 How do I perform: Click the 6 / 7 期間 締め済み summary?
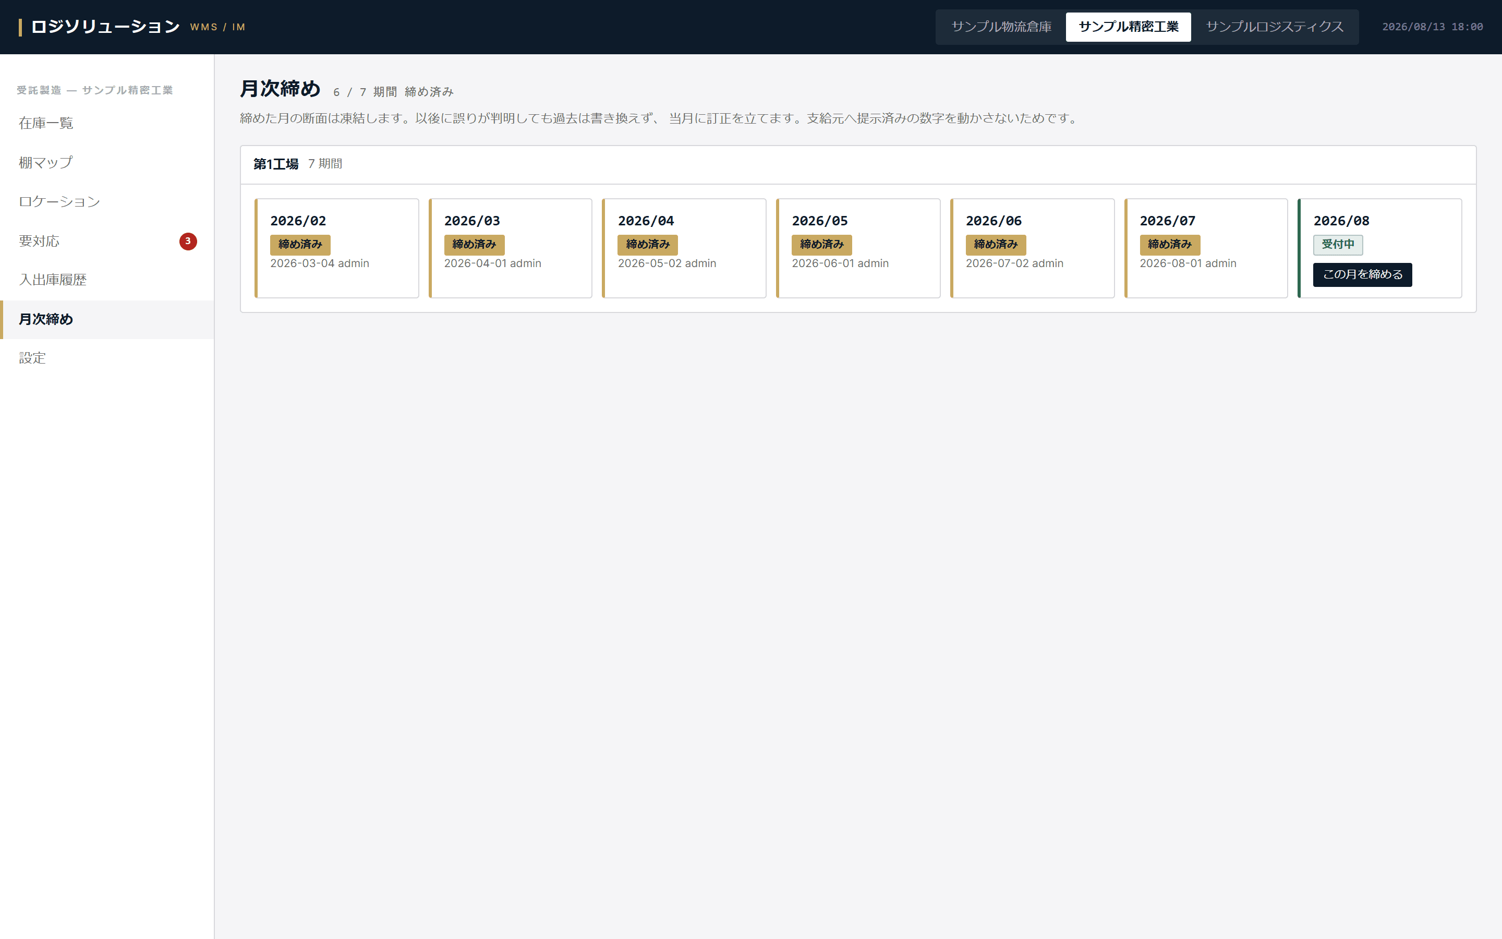394,92
